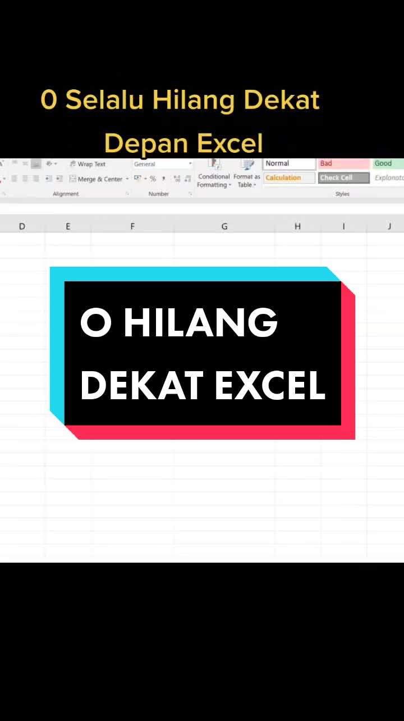Open the Conditional Formatting menu
The height and width of the screenshot is (721, 404).
tap(214, 173)
